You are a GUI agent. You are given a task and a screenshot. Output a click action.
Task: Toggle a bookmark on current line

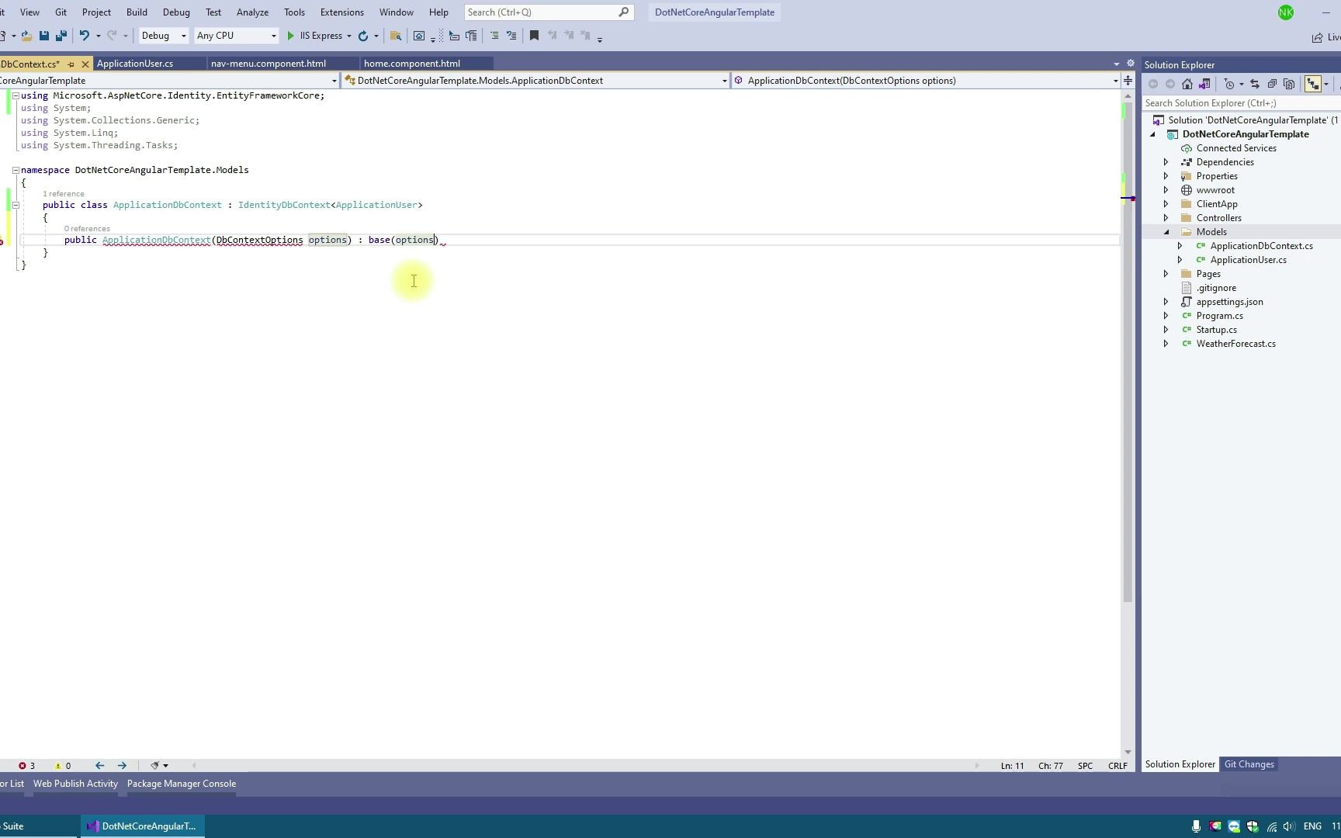(534, 36)
